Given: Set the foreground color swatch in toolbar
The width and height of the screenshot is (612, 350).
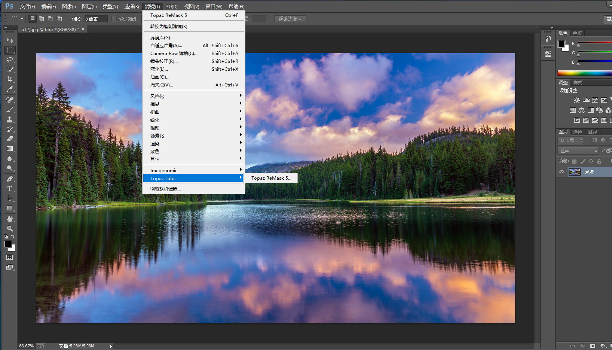Looking at the screenshot, I should [7, 244].
